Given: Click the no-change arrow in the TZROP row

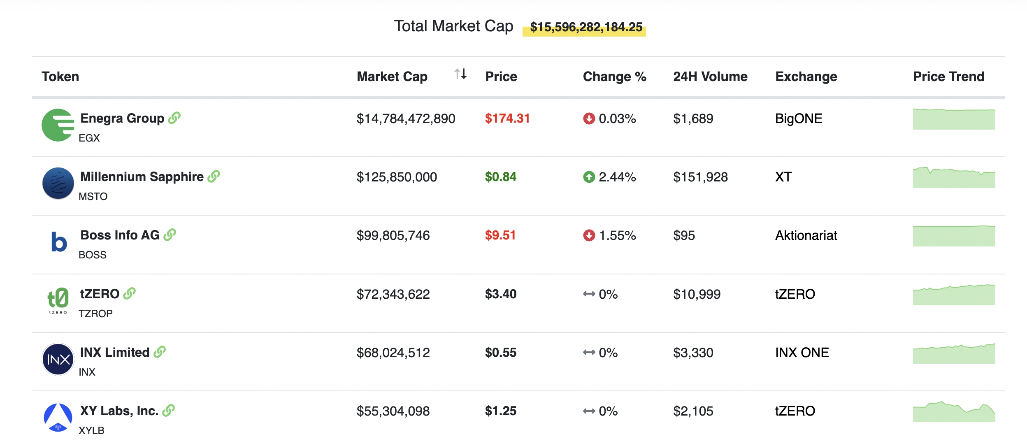Looking at the screenshot, I should coord(589,294).
